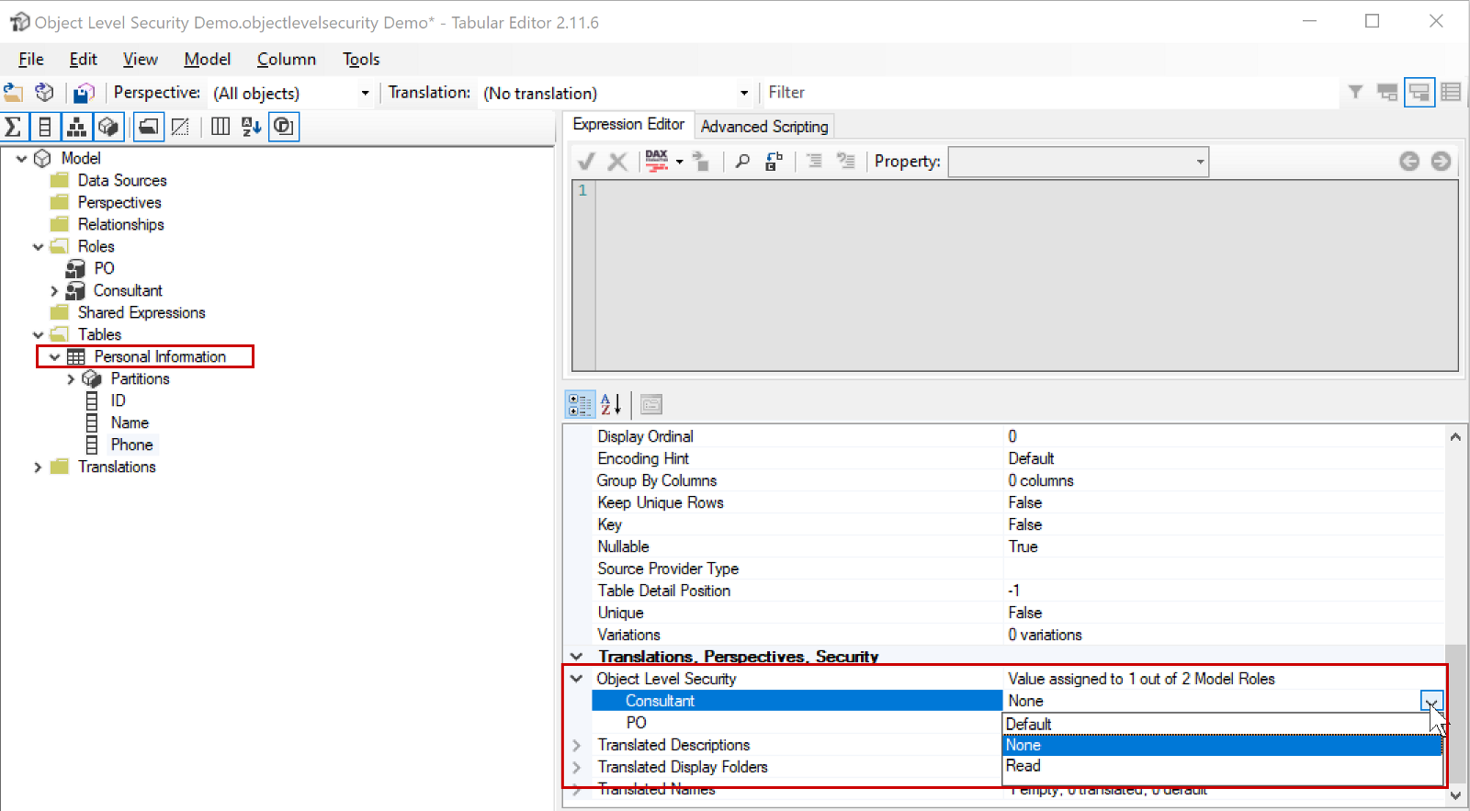Open the Translation dropdown
This screenshot has width=1470, height=811.
743,93
